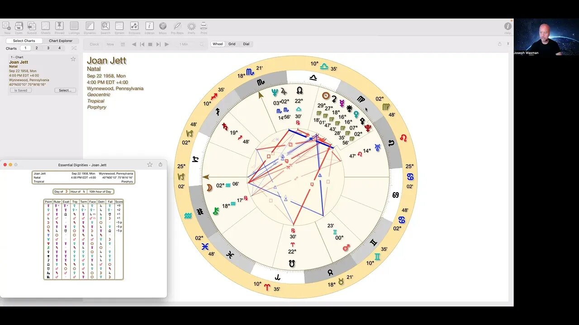Click the Ruler column header in dignities table

57,202
